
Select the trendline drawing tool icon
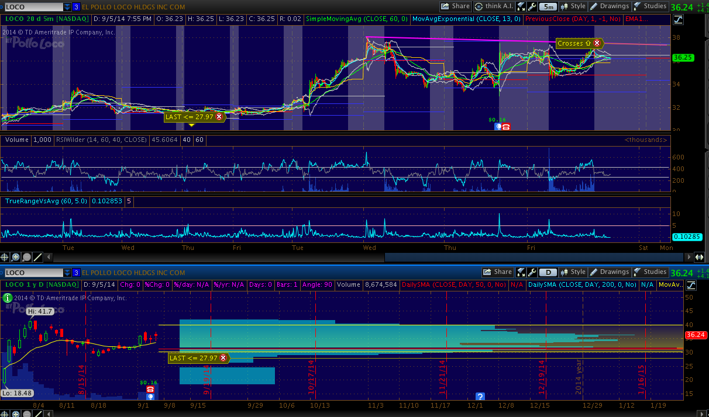[x=37, y=257]
